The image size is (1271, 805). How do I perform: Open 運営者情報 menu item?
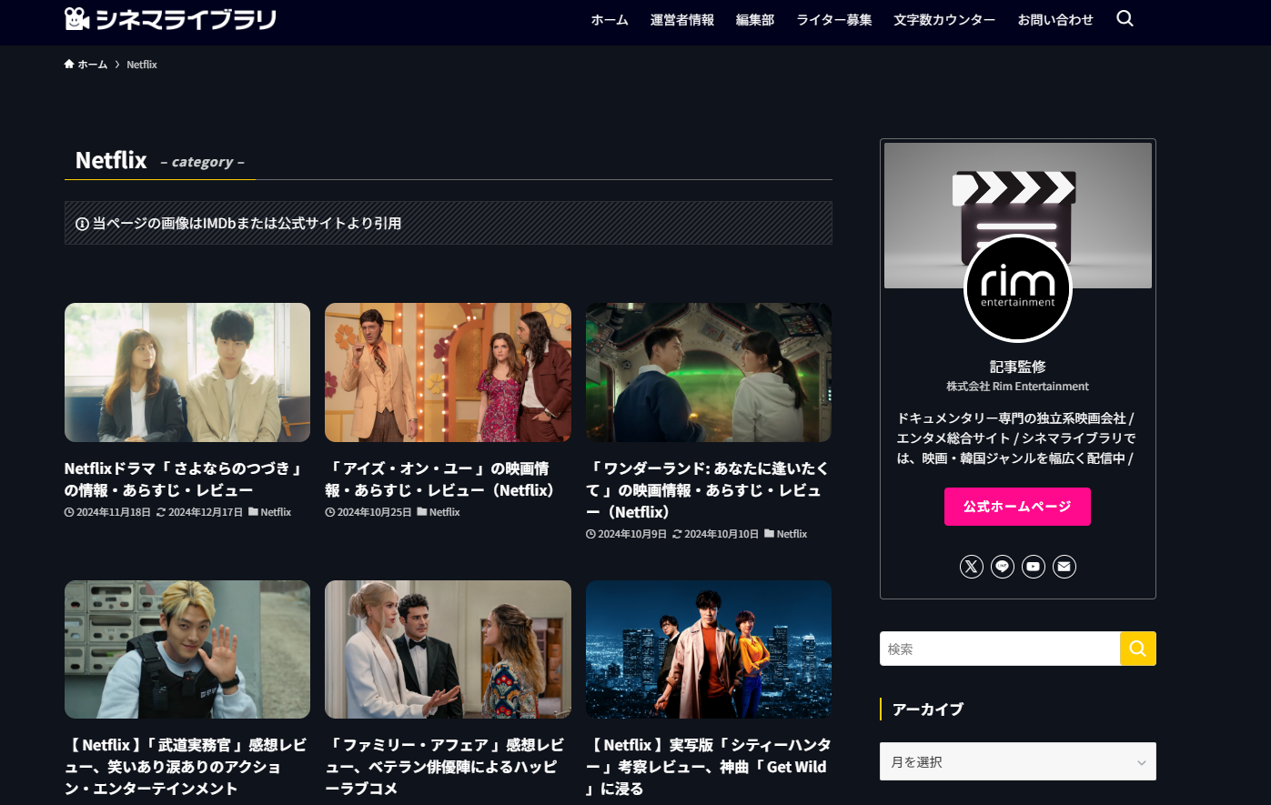click(x=682, y=20)
